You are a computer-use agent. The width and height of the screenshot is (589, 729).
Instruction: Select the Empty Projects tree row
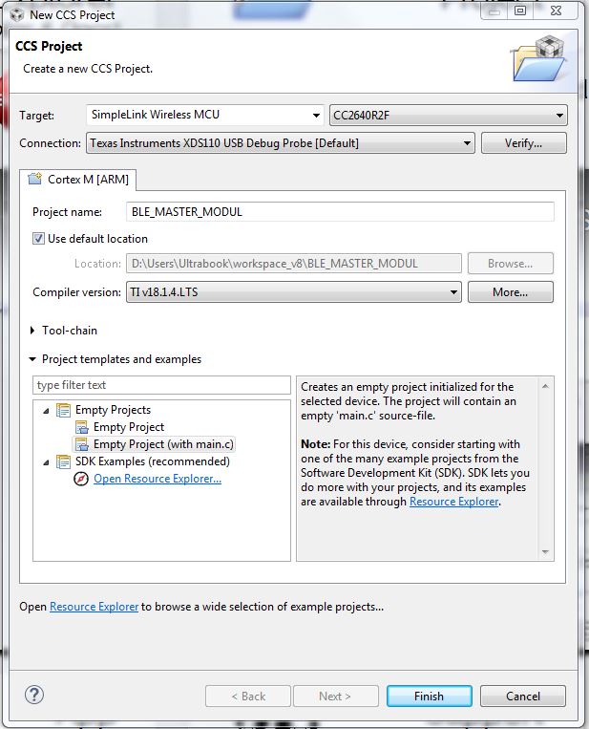(113, 410)
